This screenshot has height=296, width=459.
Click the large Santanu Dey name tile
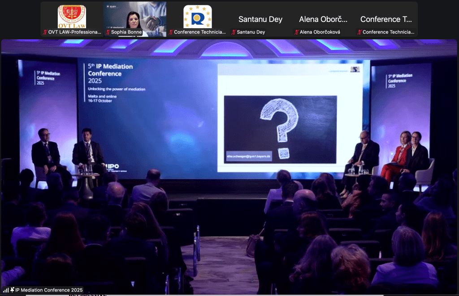tap(260, 19)
